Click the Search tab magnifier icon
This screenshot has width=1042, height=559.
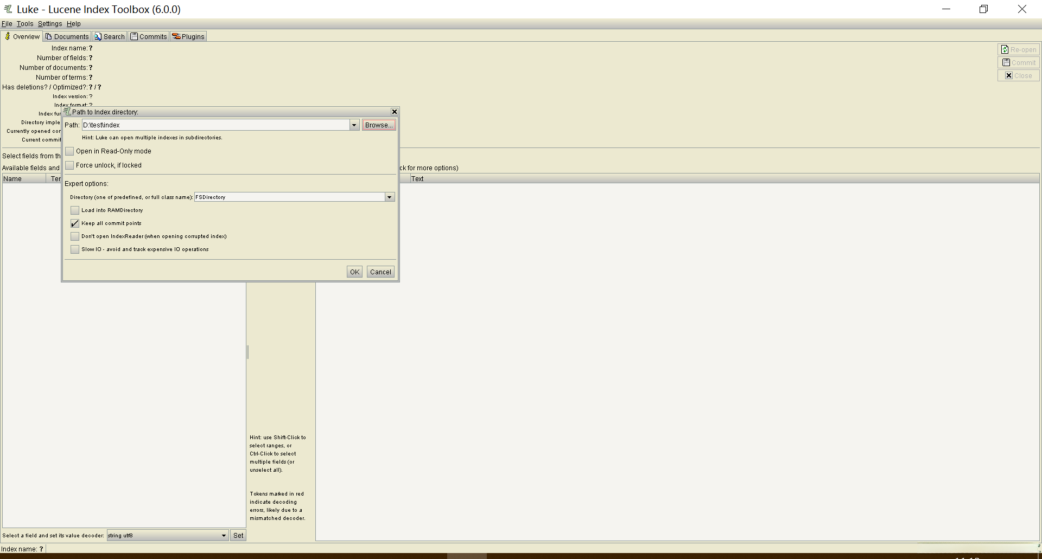pos(98,36)
